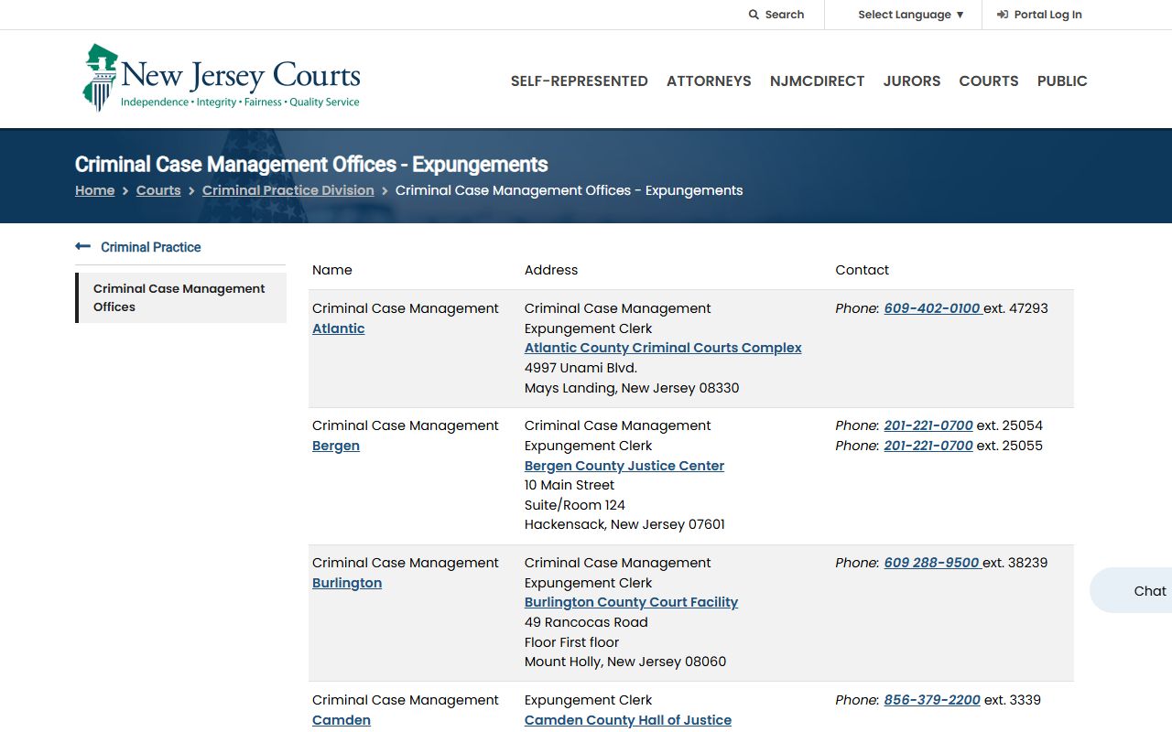Click the back arrow beside Criminal Practice

click(82, 246)
